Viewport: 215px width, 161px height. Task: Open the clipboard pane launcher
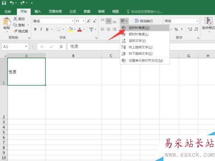tap(29, 38)
